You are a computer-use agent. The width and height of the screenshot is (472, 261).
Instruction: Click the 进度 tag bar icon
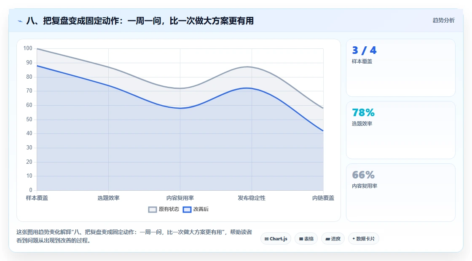click(327, 239)
